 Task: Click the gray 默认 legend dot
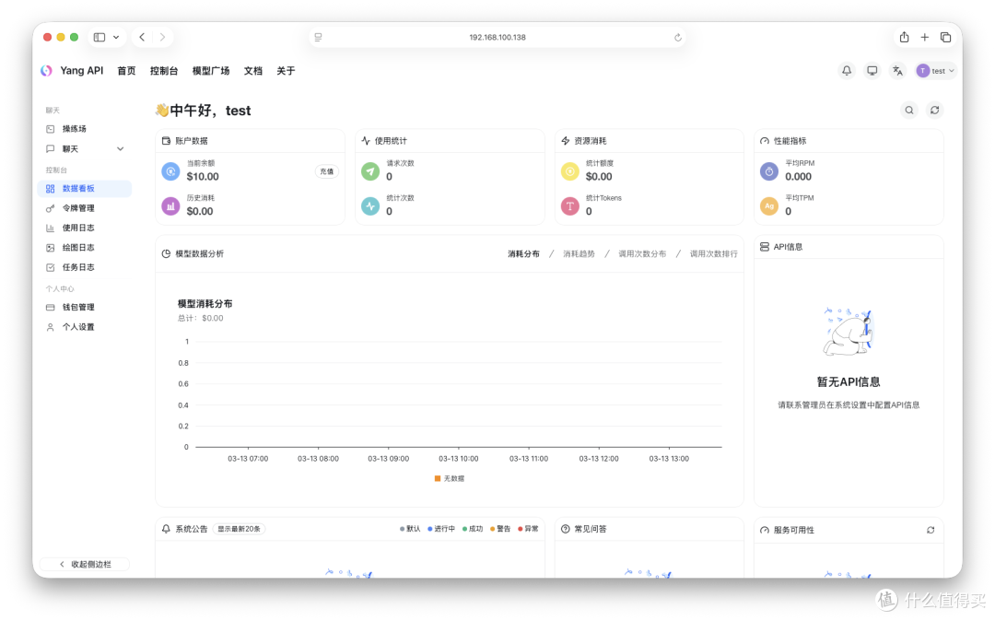tap(403, 528)
